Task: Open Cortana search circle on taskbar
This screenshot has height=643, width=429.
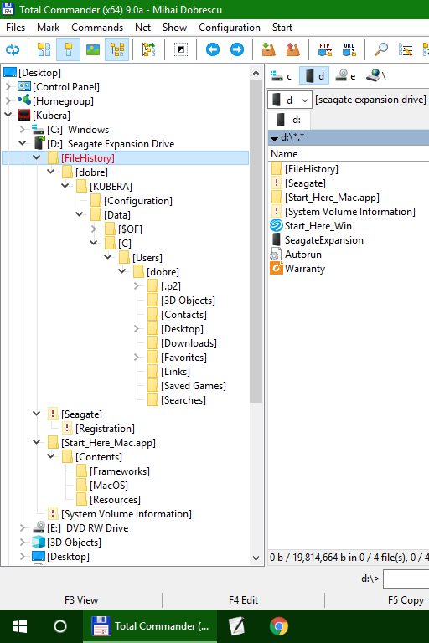Action: [x=60, y=626]
